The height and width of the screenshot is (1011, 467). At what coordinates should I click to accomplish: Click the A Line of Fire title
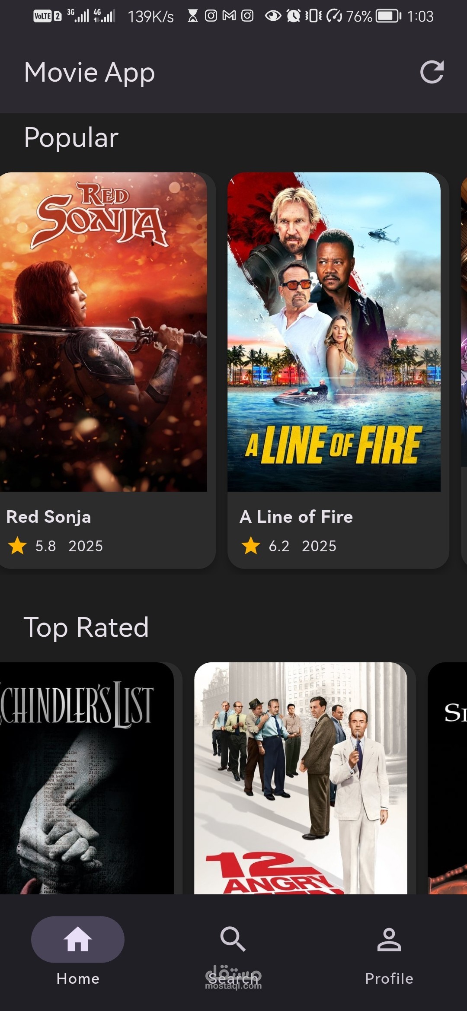(297, 517)
